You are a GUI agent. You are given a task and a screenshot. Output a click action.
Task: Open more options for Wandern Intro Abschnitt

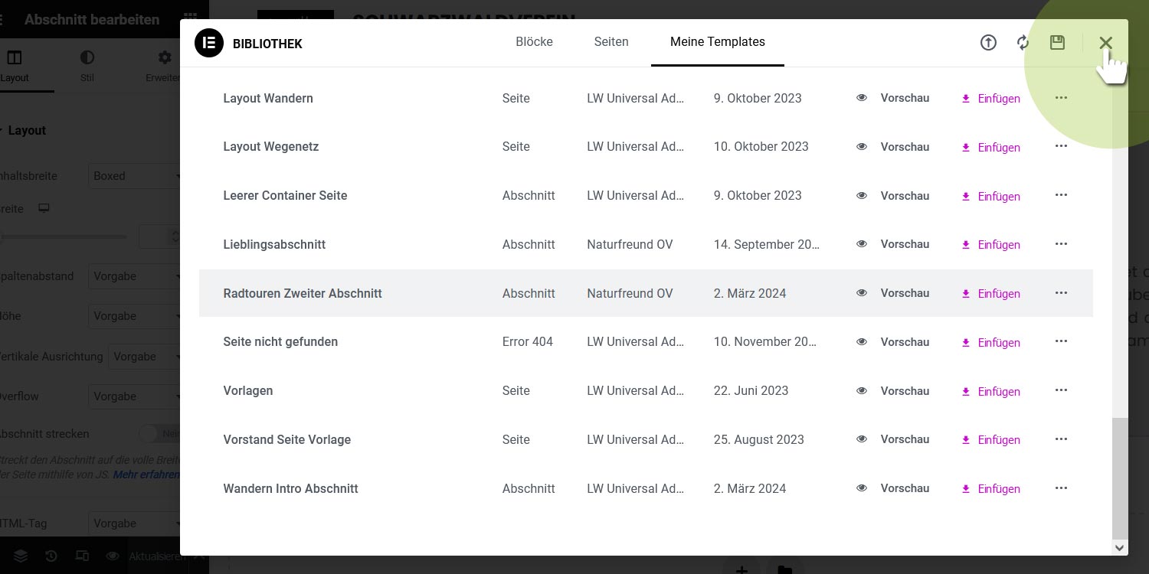click(x=1061, y=488)
